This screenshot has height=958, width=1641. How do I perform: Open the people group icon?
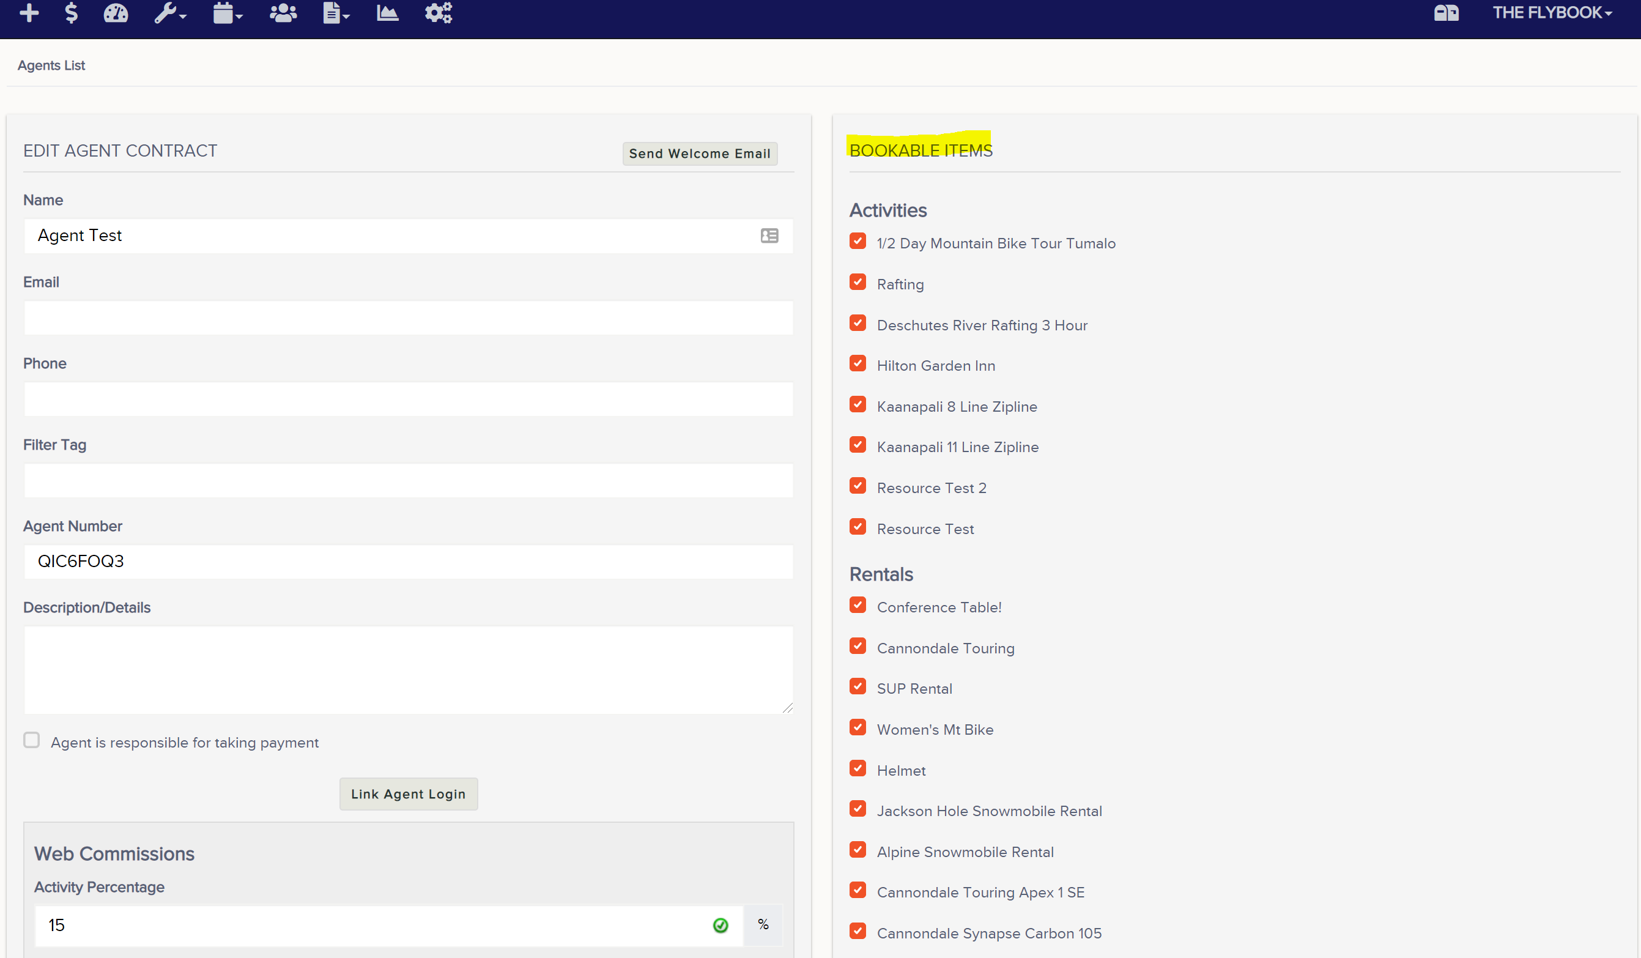[283, 12]
